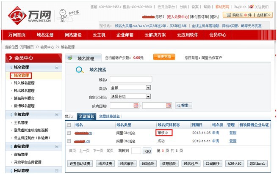Click the 进入会员中心 link
This screenshot has height=174, width=277.
pos(178,17)
